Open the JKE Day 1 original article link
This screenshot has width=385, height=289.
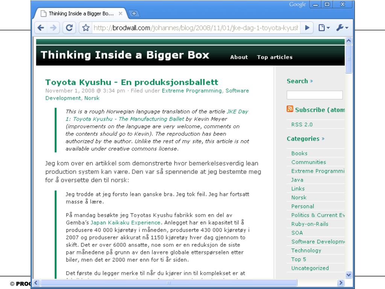tap(157, 115)
